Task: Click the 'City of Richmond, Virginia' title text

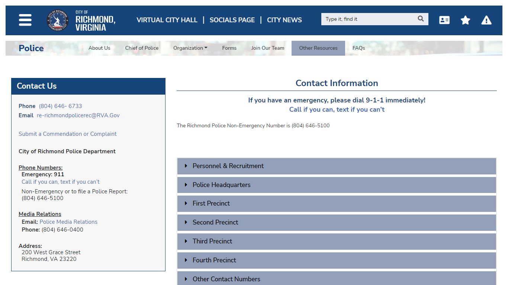Action: [95, 21]
